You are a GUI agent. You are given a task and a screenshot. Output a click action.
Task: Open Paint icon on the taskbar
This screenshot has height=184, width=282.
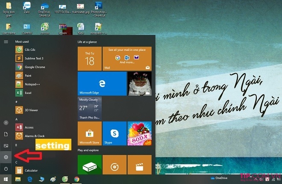[x=53, y=179]
